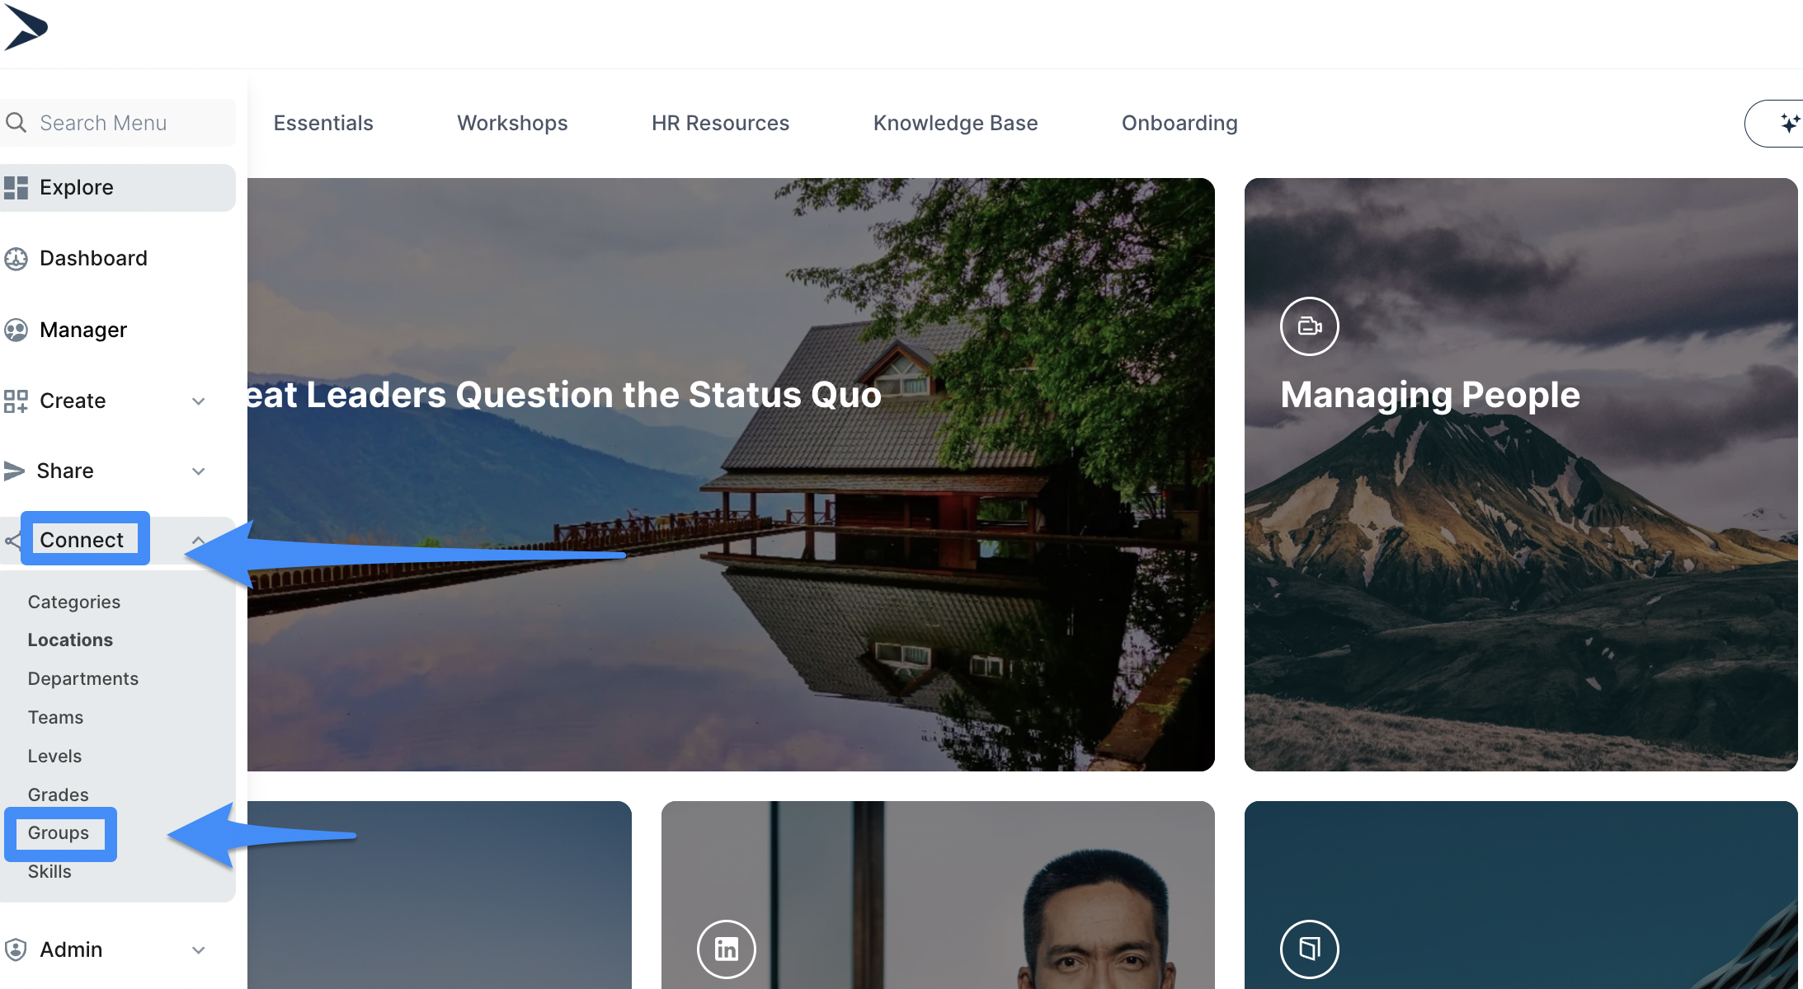Screen dimensions: 1803x989
Task: Click the video camera icon on Managing People
Action: coord(1309,326)
